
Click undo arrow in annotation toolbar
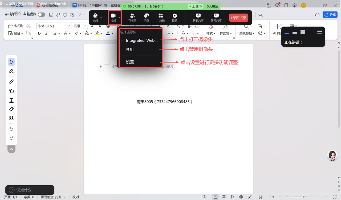[x=11, y=129]
